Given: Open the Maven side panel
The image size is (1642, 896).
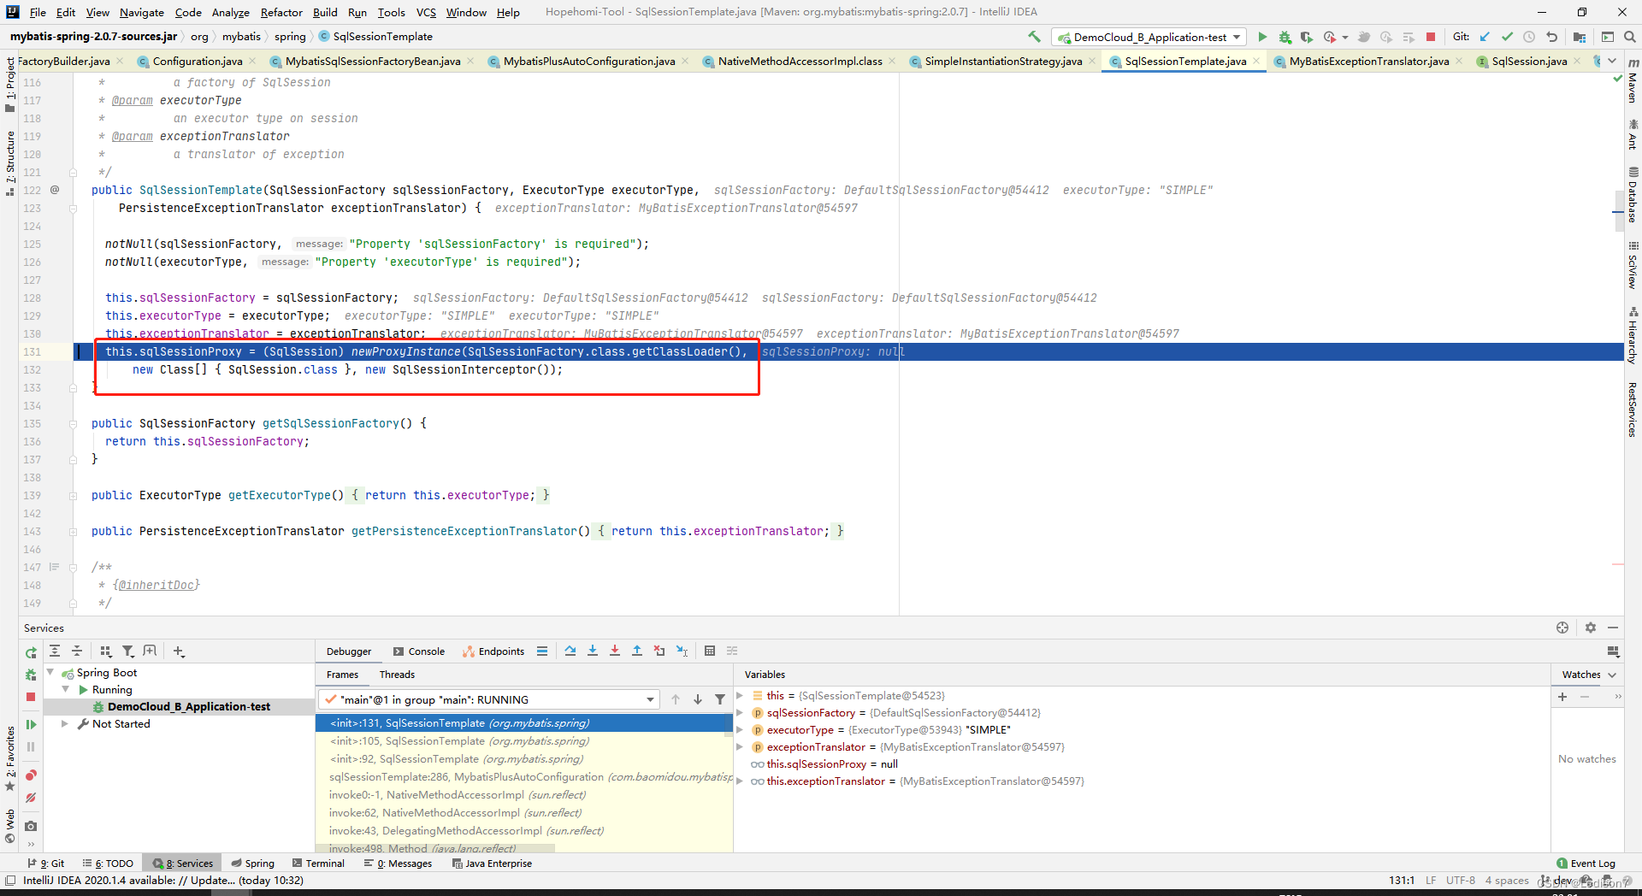Looking at the screenshot, I should tap(1633, 82).
